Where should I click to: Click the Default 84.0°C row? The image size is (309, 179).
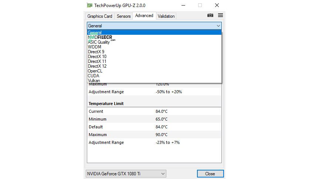[154, 127]
